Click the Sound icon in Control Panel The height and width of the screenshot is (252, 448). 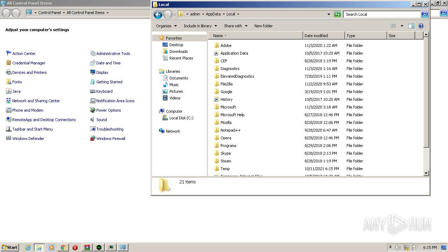(x=93, y=120)
